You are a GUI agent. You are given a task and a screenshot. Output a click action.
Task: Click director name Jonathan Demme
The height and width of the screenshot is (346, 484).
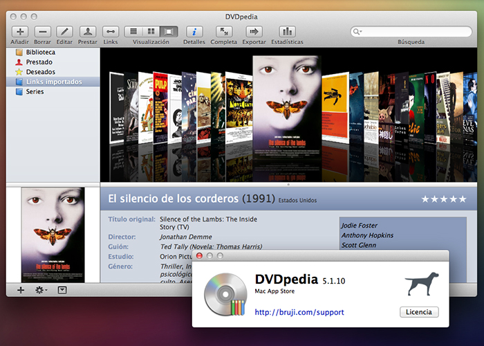coord(186,237)
